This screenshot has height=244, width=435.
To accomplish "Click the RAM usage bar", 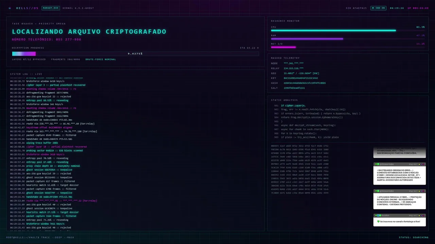I will pos(348,39).
